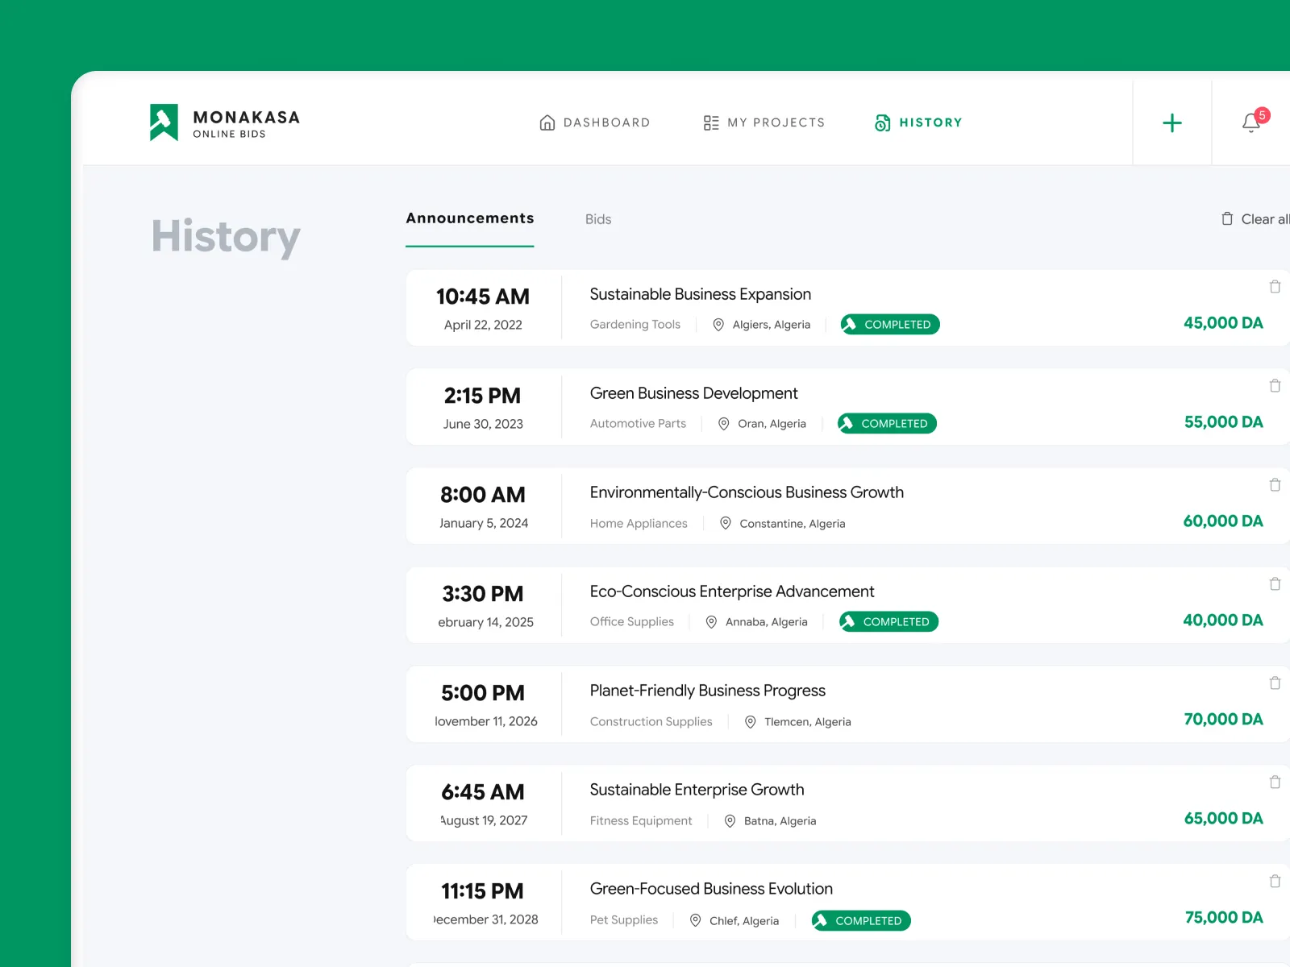Delete the Sustainable Business Expansion entry via trash icon
The height and width of the screenshot is (967, 1290).
(1275, 287)
